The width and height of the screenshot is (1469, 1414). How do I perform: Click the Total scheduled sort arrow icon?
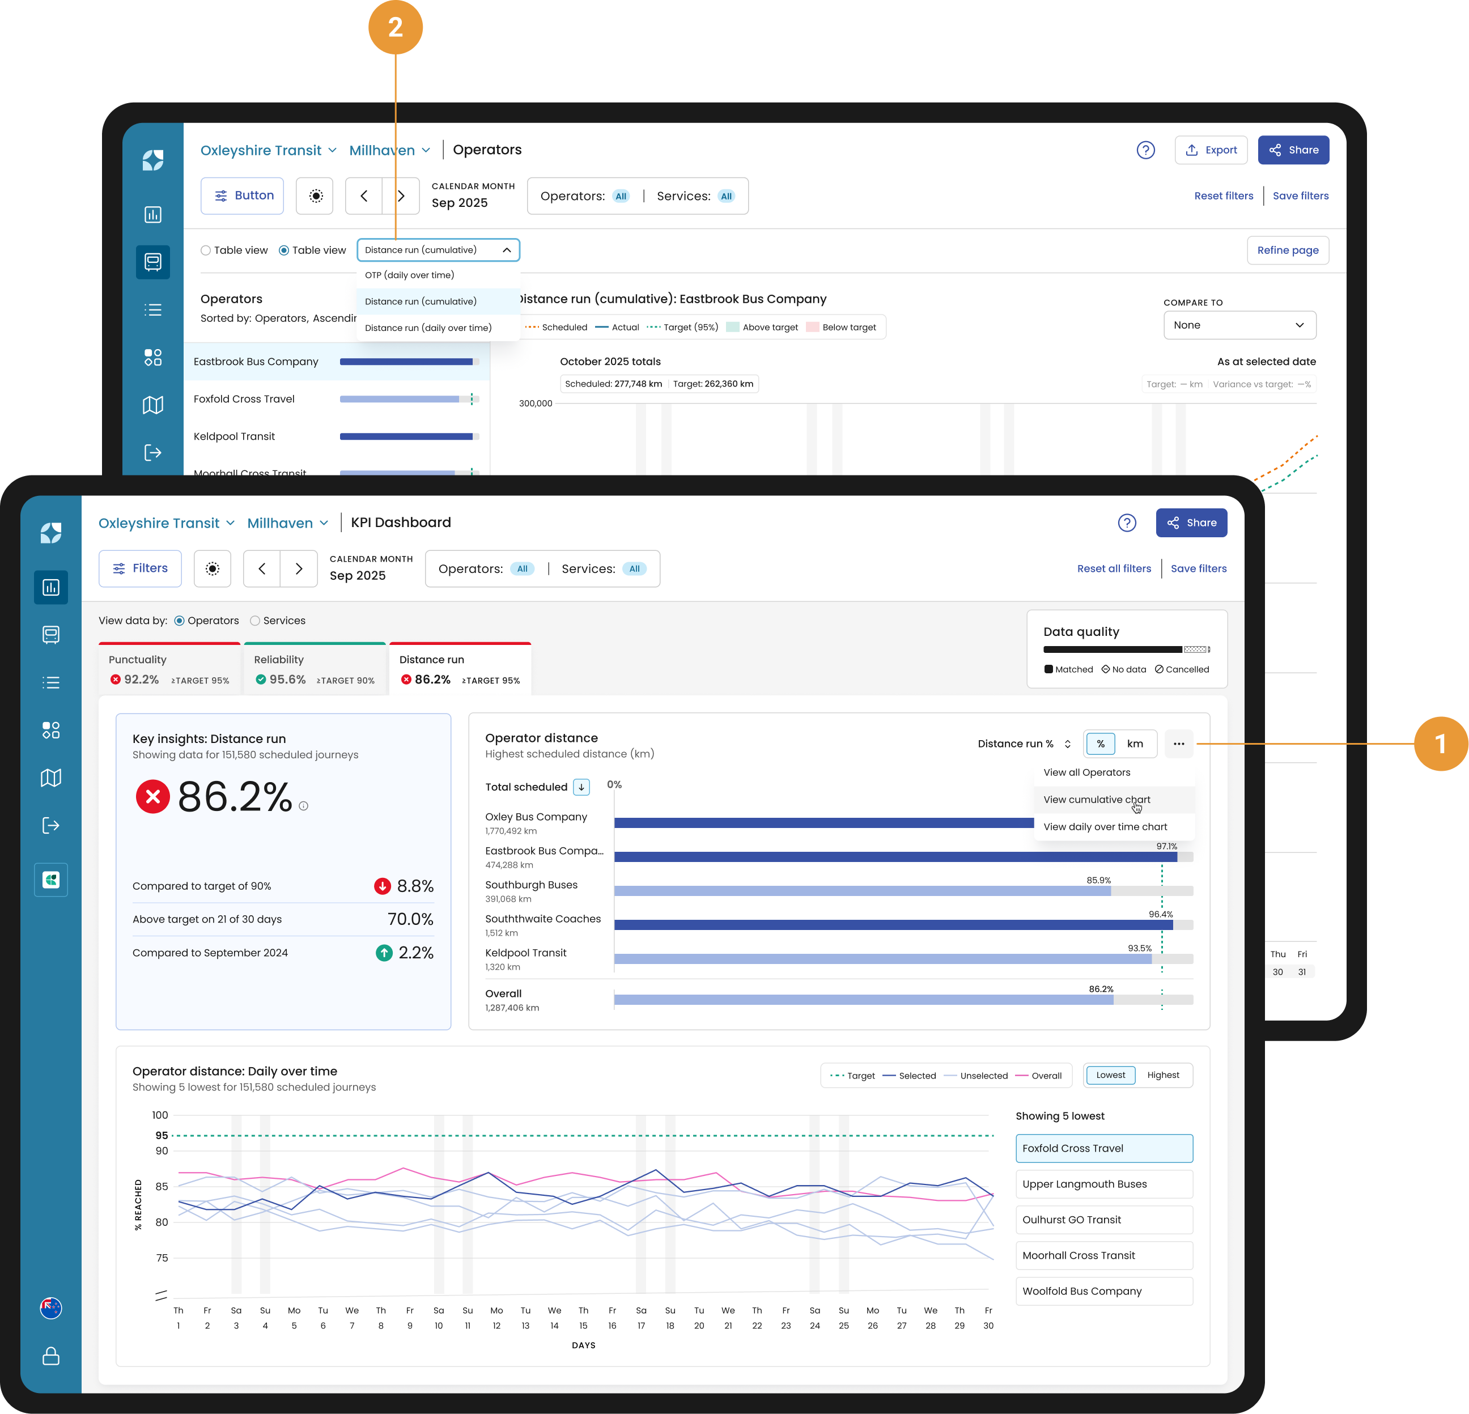(x=581, y=787)
